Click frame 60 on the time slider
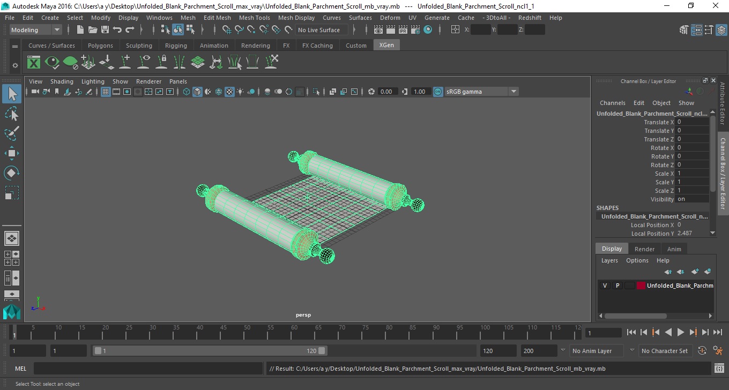This screenshot has height=390, width=729. click(294, 333)
